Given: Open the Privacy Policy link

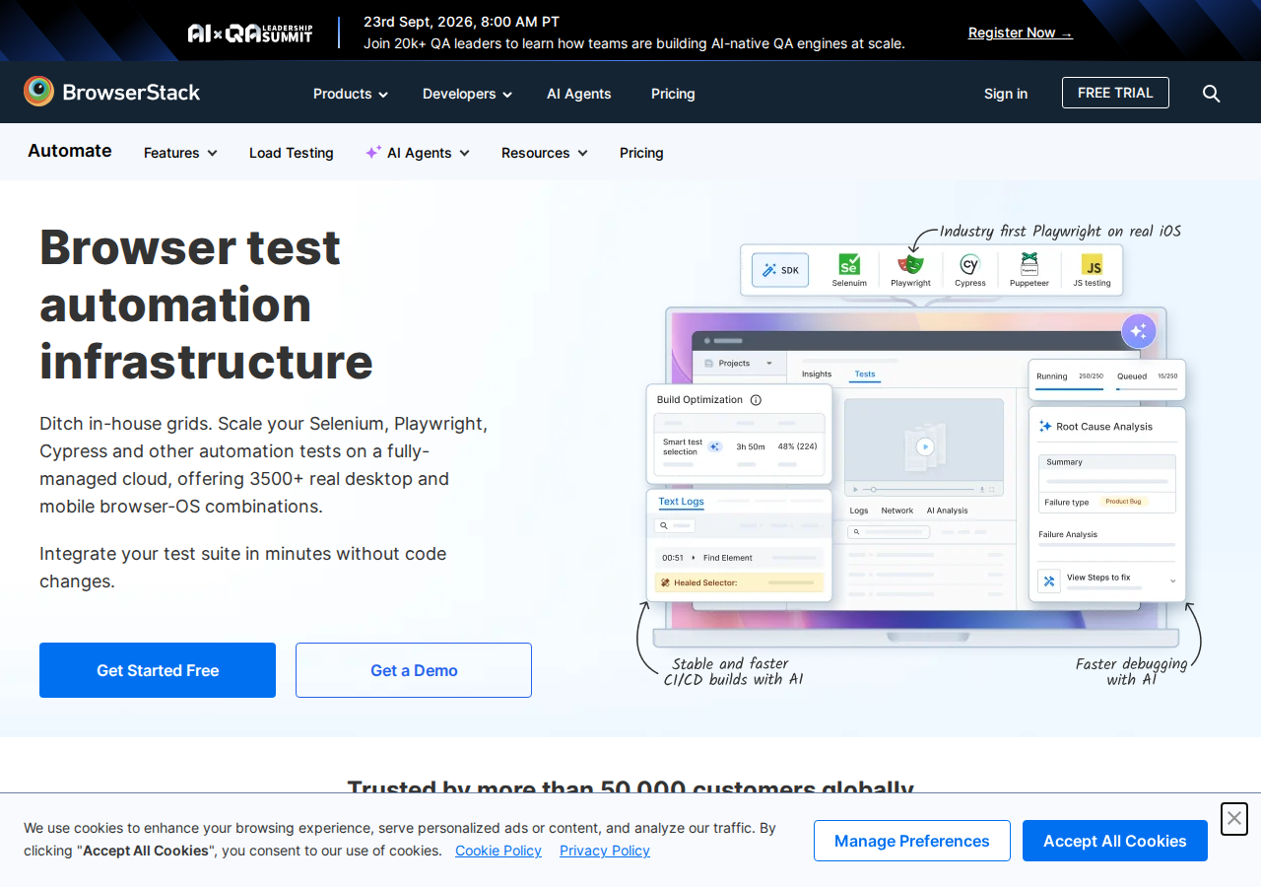Looking at the screenshot, I should [x=605, y=851].
